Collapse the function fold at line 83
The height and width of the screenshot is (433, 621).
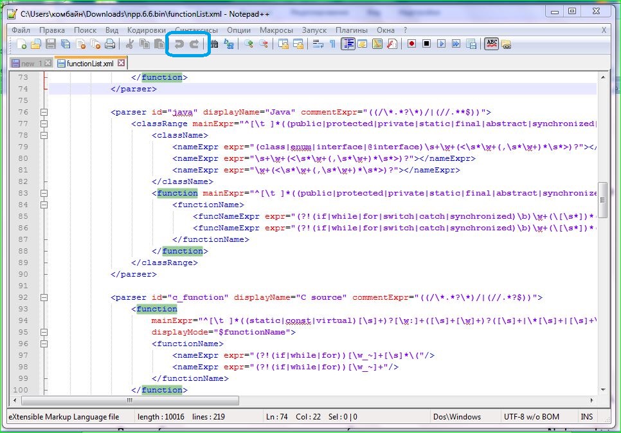click(x=44, y=193)
